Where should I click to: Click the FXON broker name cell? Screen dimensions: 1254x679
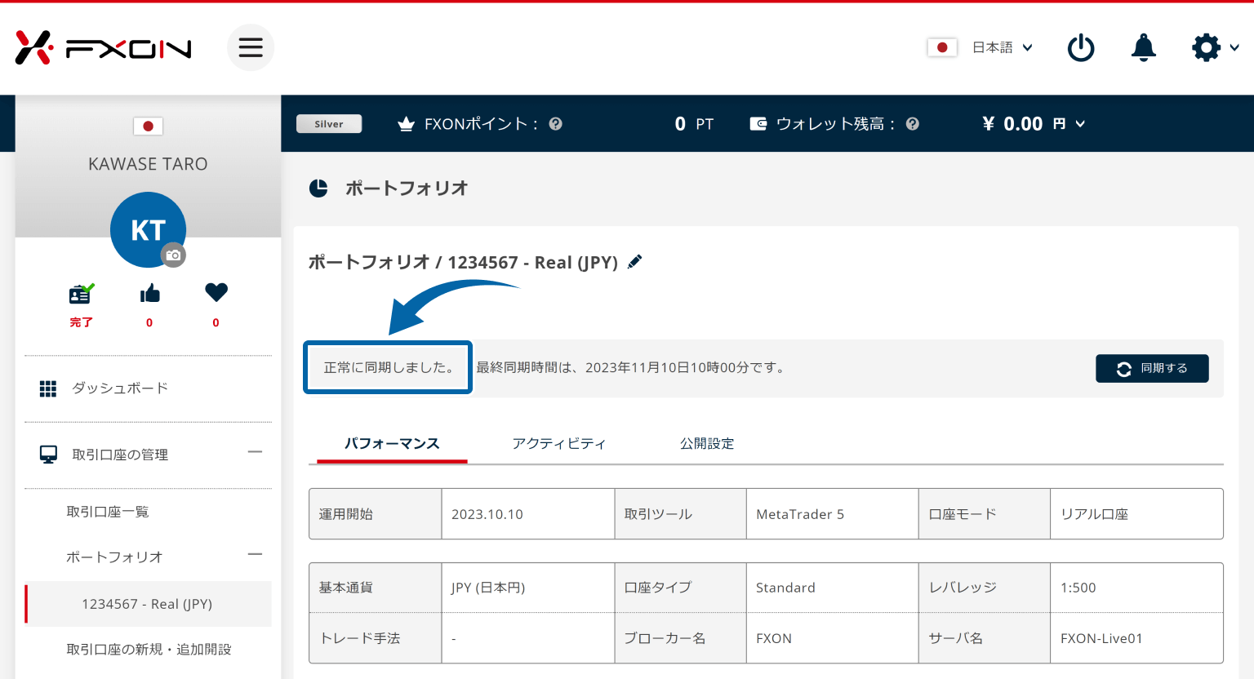click(833, 638)
